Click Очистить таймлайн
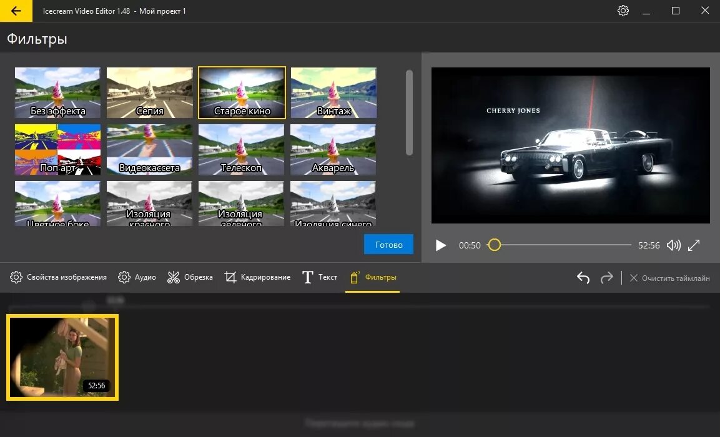Image resolution: width=720 pixels, height=437 pixels. click(670, 278)
